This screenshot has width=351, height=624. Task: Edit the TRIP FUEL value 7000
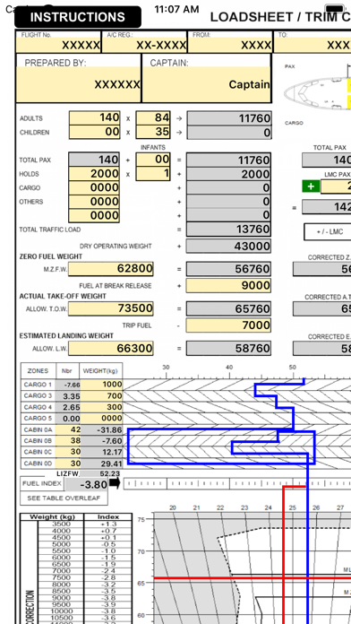[x=228, y=325]
